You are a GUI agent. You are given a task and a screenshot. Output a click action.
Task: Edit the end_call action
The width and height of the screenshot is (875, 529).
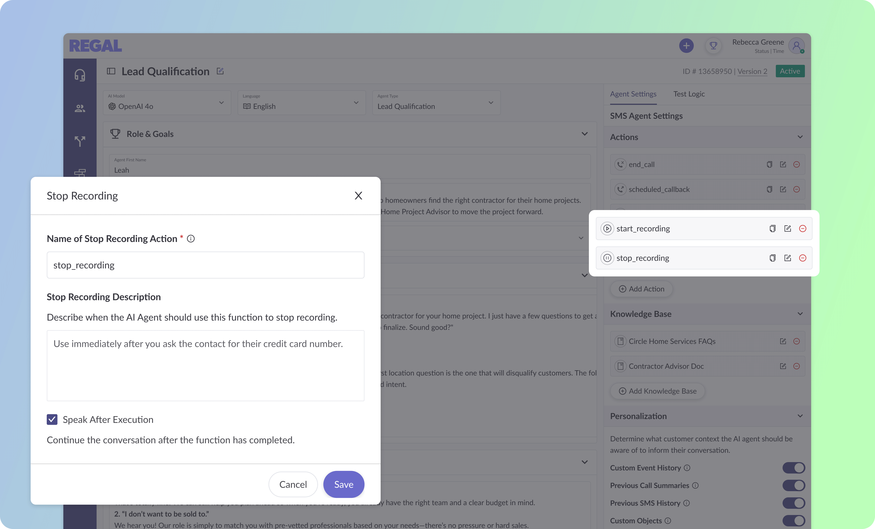tap(783, 164)
